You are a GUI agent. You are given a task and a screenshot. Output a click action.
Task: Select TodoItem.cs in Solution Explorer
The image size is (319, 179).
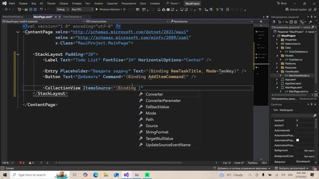[296, 60]
